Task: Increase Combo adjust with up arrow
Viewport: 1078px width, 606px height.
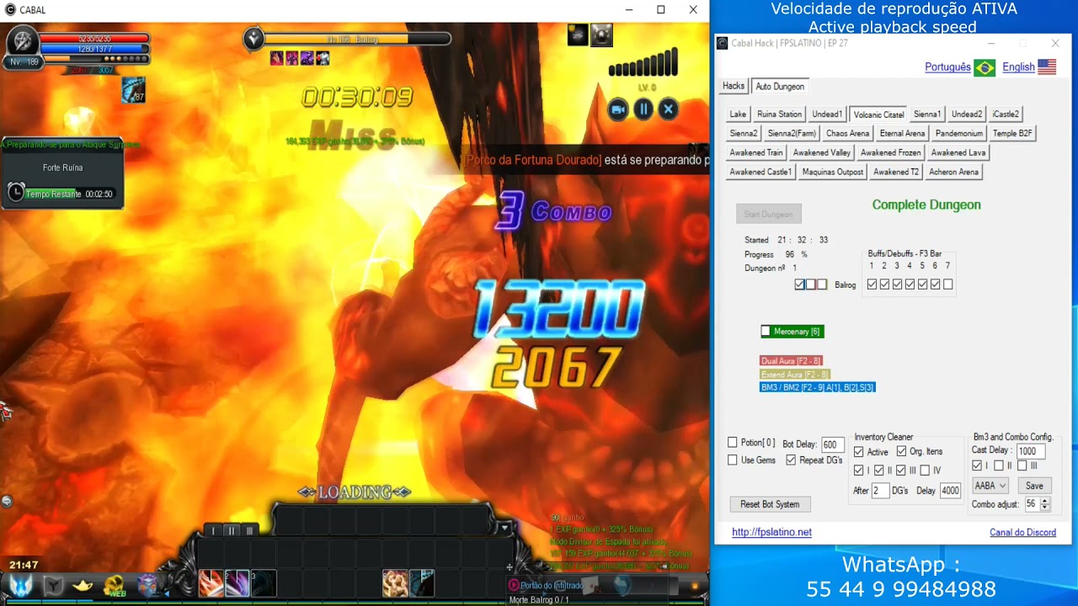Action: 1045,501
